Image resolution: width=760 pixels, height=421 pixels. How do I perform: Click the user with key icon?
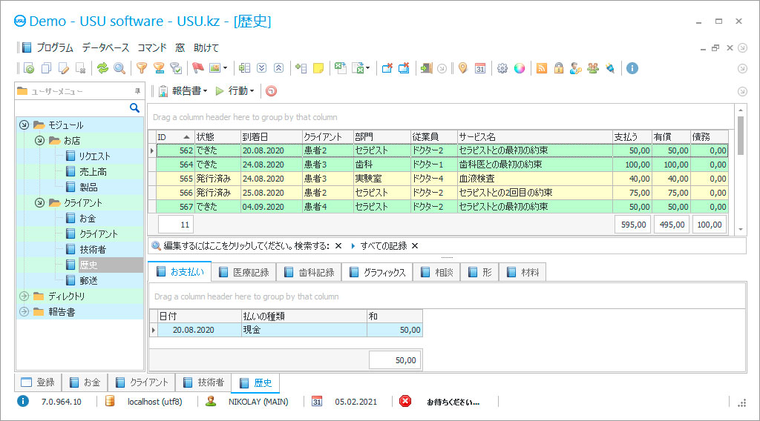point(576,68)
